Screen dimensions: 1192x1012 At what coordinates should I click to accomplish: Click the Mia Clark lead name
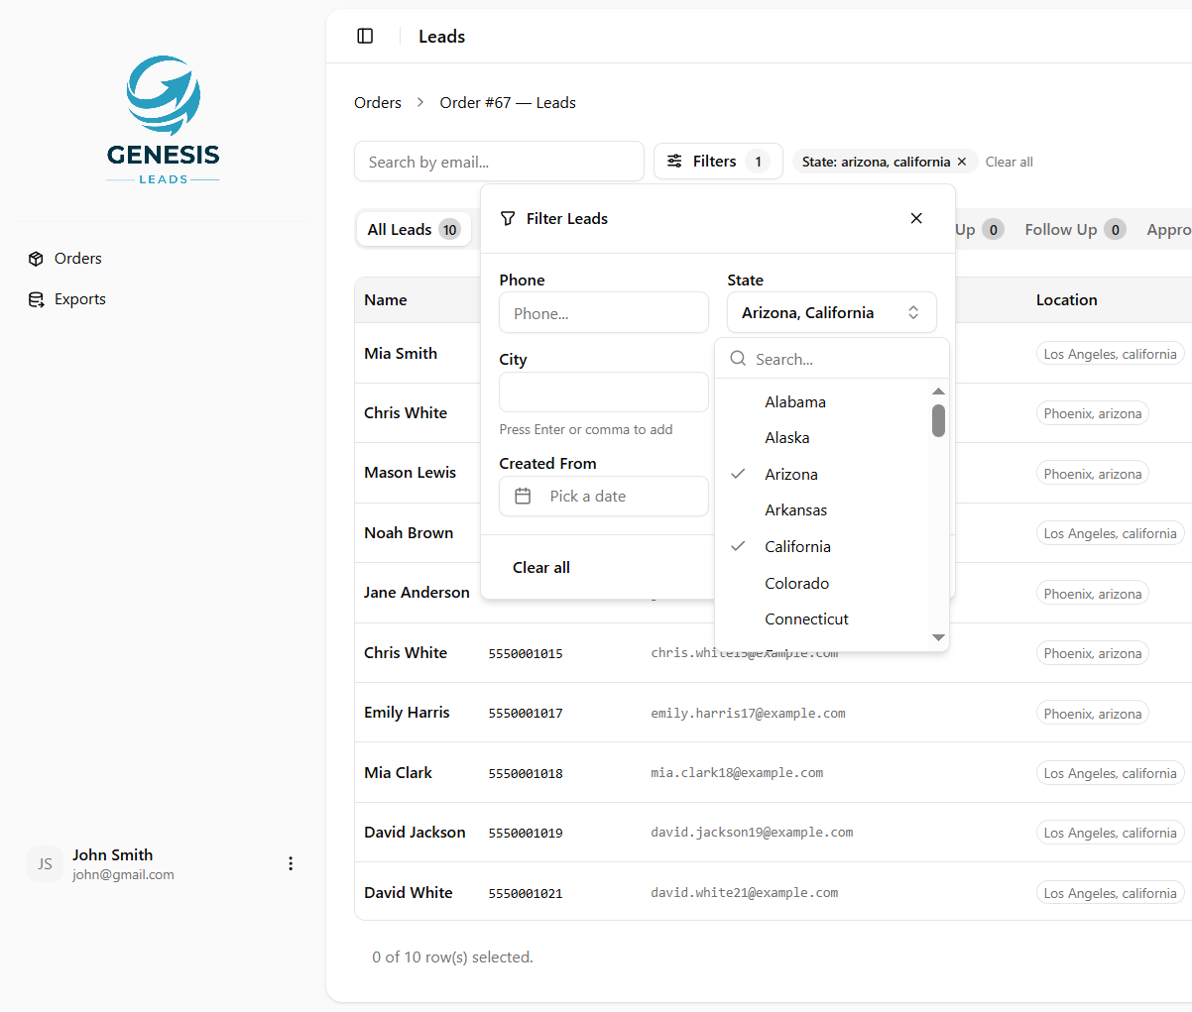pyautogui.click(x=398, y=773)
